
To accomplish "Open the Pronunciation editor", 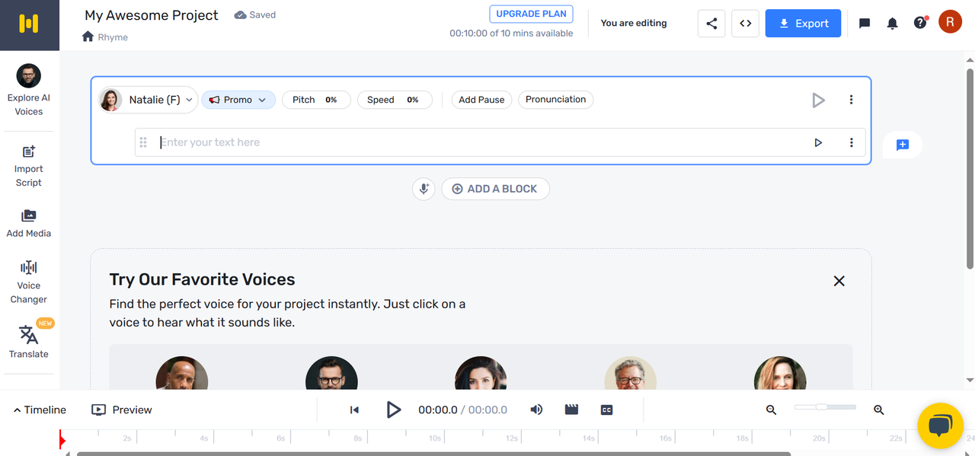I will tap(555, 100).
